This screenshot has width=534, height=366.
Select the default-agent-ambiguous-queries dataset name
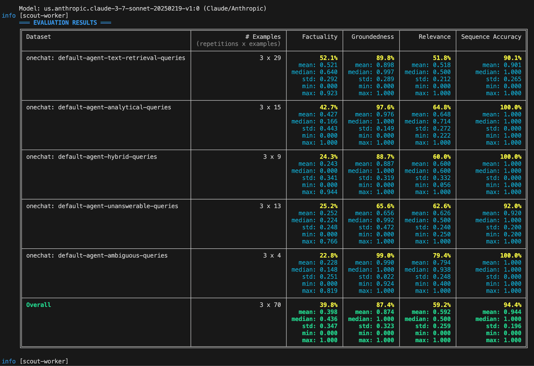[x=97, y=255]
